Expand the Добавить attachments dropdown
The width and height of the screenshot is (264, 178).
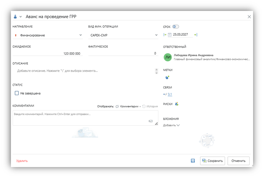171,125
